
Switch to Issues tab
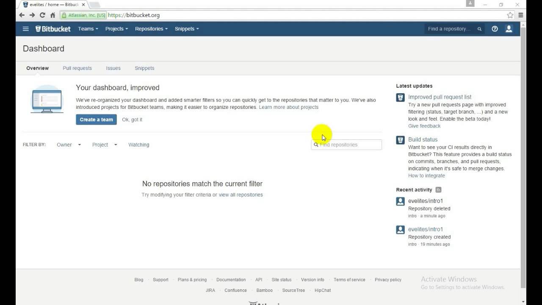point(113,68)
